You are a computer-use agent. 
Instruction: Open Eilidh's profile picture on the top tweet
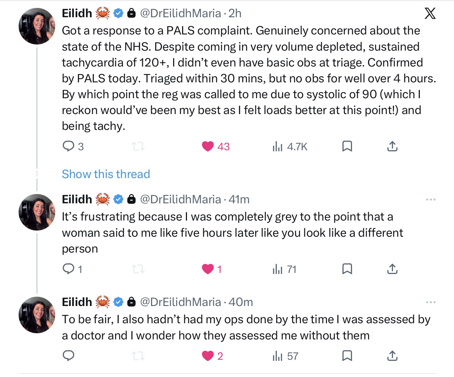[37, 26]
